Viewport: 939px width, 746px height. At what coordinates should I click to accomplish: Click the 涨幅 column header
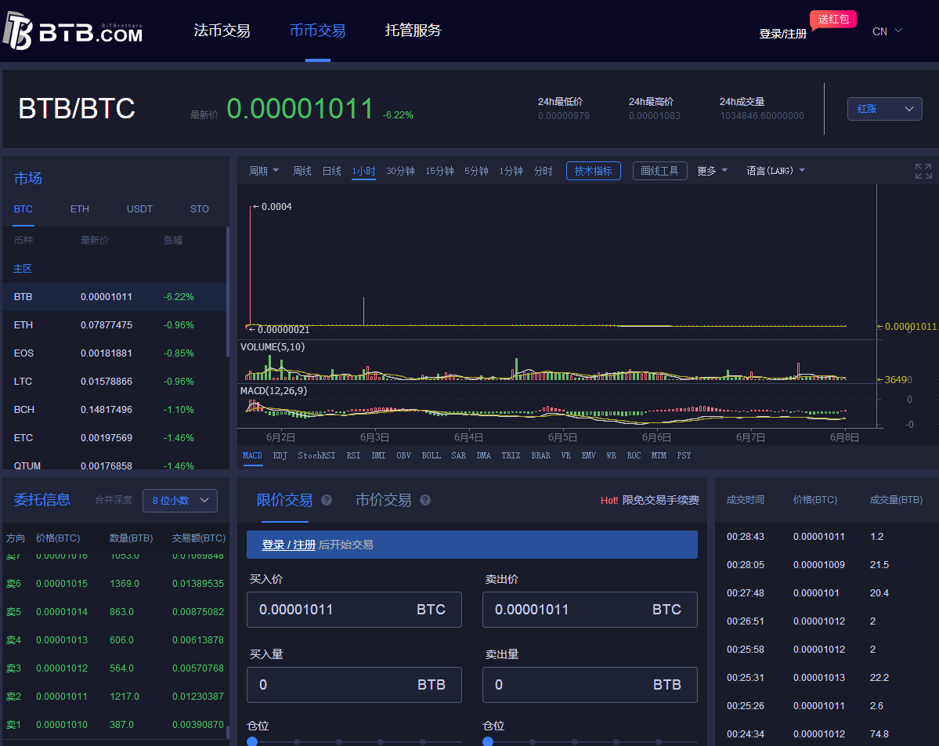[173, 241]
